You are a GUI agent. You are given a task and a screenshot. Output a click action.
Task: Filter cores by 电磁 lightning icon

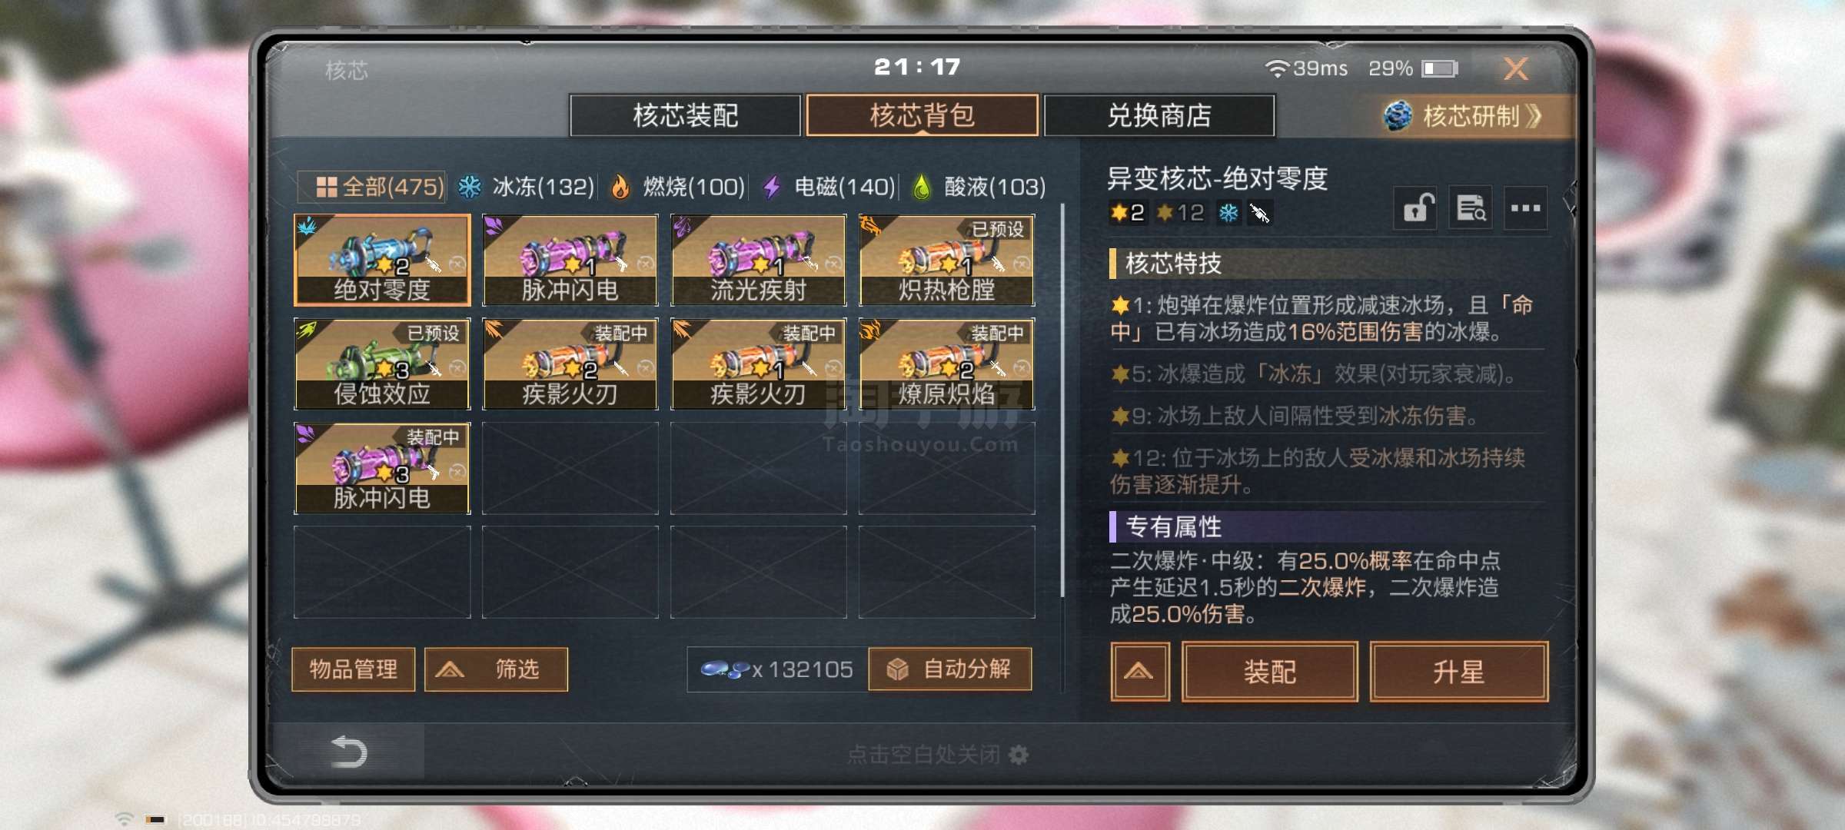pos(772,187)
